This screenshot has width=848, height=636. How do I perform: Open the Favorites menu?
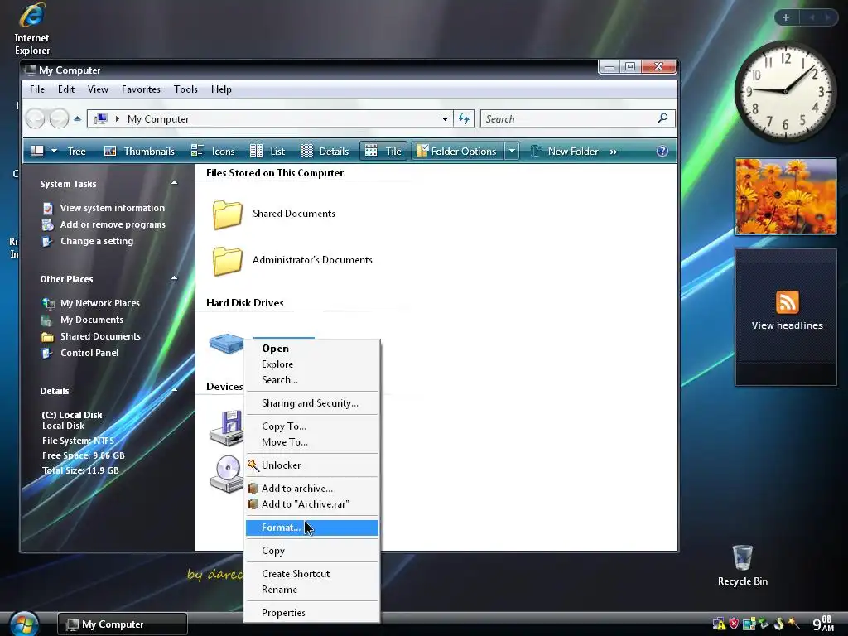click(141, 89)
